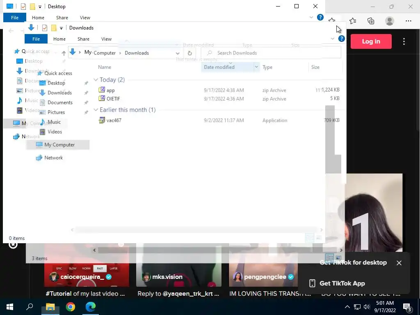Image resolution: width=420 pixels, height=315 pixels.
Task: Switch to the View tab in Downloads window
Action: pos(106,39)
